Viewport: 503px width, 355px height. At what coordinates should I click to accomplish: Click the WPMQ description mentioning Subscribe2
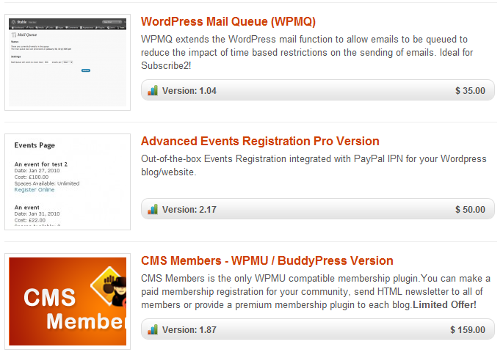pyautogui.click(x=307, y=52)
